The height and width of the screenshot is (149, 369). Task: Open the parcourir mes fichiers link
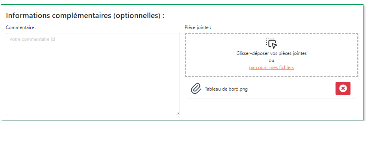(x=271, y=67)
